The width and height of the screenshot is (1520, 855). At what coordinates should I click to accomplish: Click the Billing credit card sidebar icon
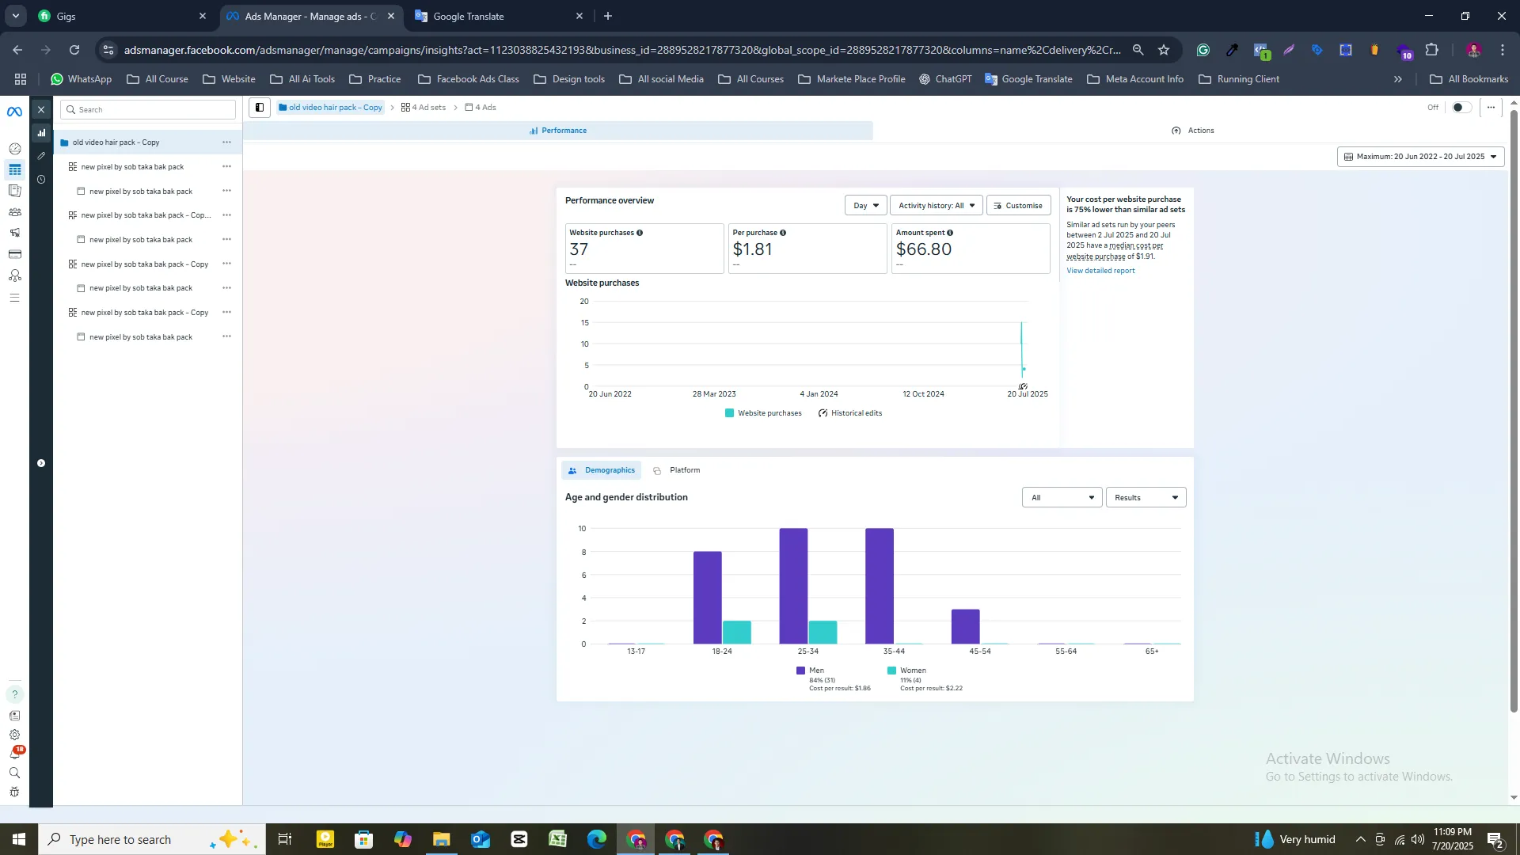point(14,254)
